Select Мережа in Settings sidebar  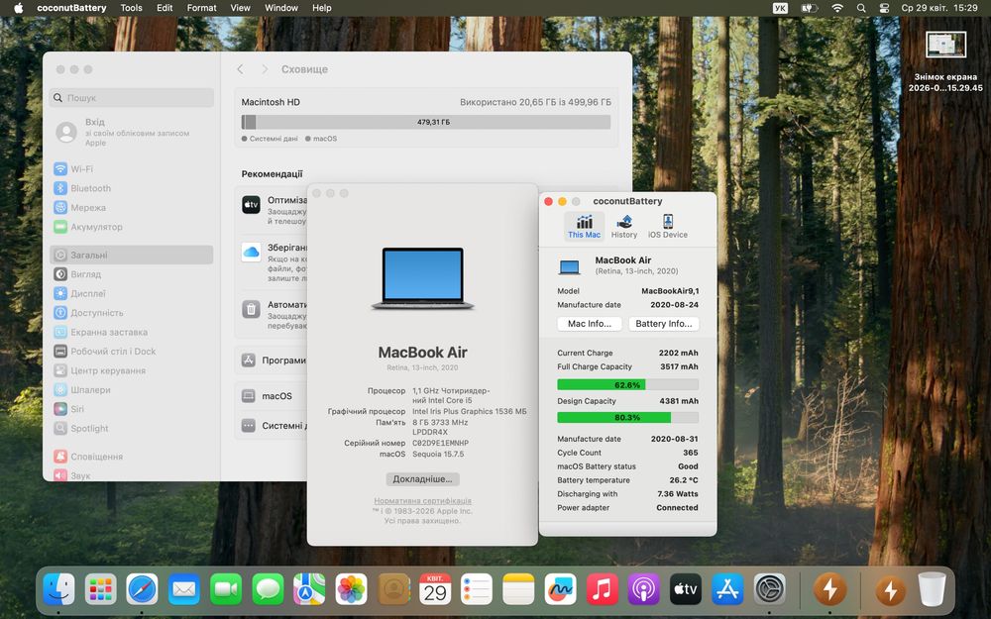pos(132,207)
